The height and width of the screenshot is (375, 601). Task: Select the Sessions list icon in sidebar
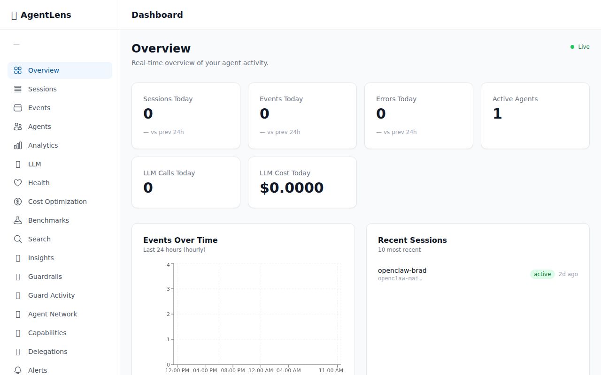[18, 89]
